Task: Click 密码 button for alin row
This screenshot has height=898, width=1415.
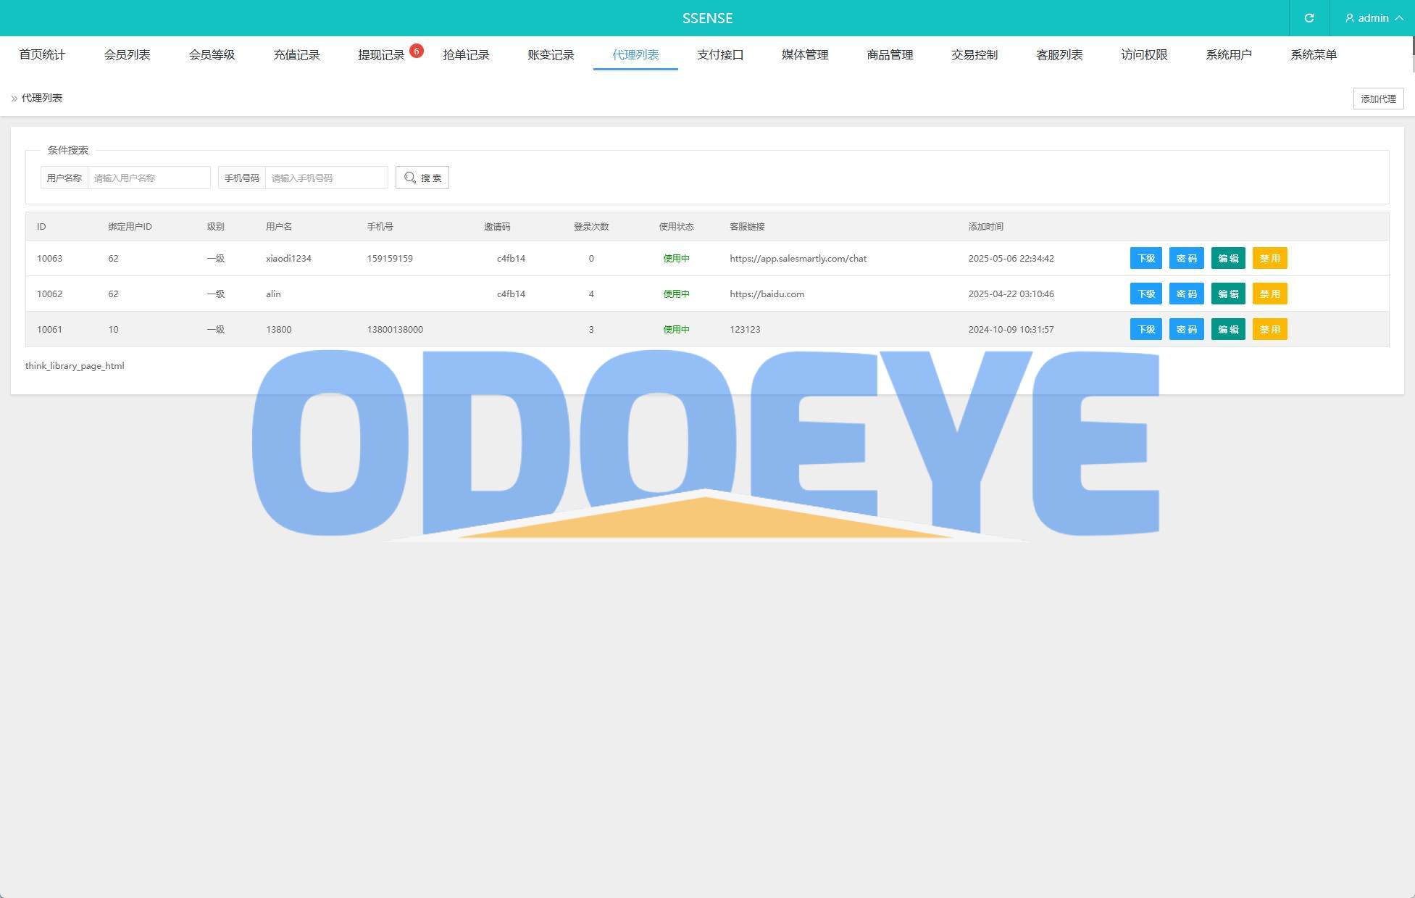Action: click(1186, 294)
